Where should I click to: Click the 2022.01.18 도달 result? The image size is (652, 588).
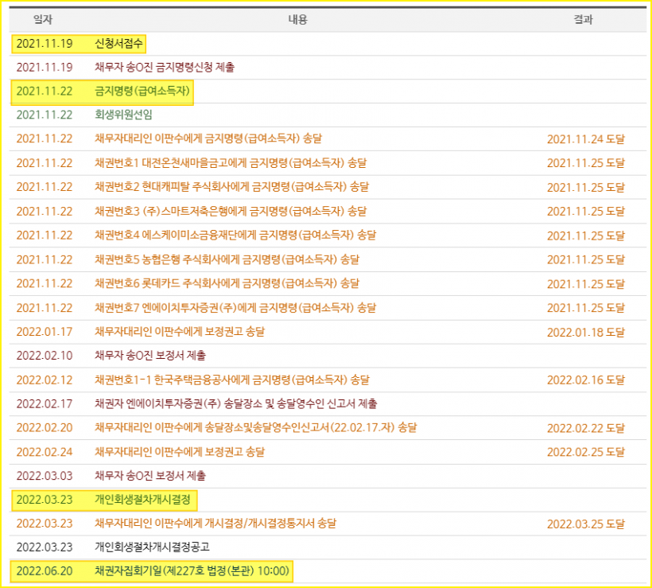pos(586,332)
